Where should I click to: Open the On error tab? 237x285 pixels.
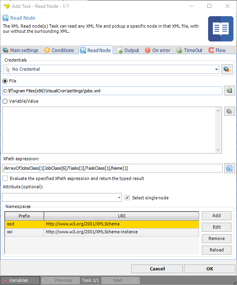(x=157, y=51)
